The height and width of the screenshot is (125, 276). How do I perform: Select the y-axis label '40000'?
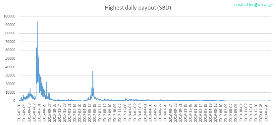11,67
